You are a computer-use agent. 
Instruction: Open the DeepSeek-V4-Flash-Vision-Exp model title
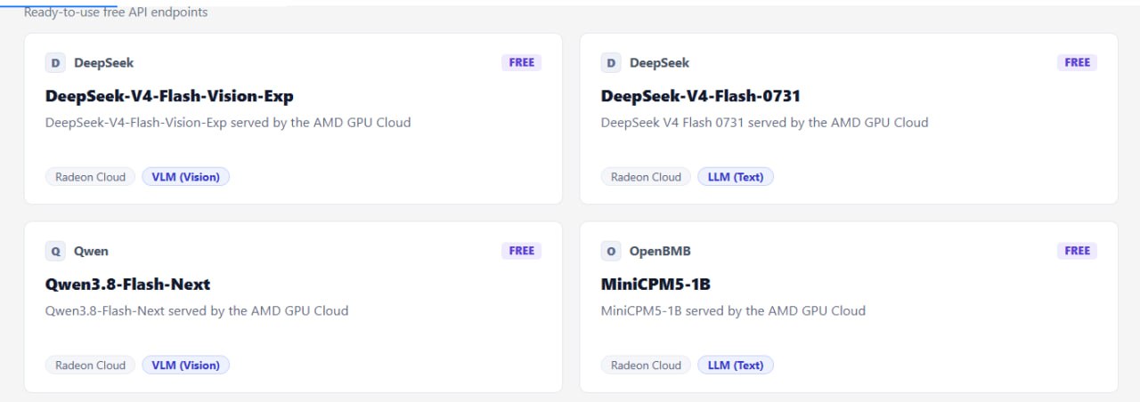click(169, 96)
